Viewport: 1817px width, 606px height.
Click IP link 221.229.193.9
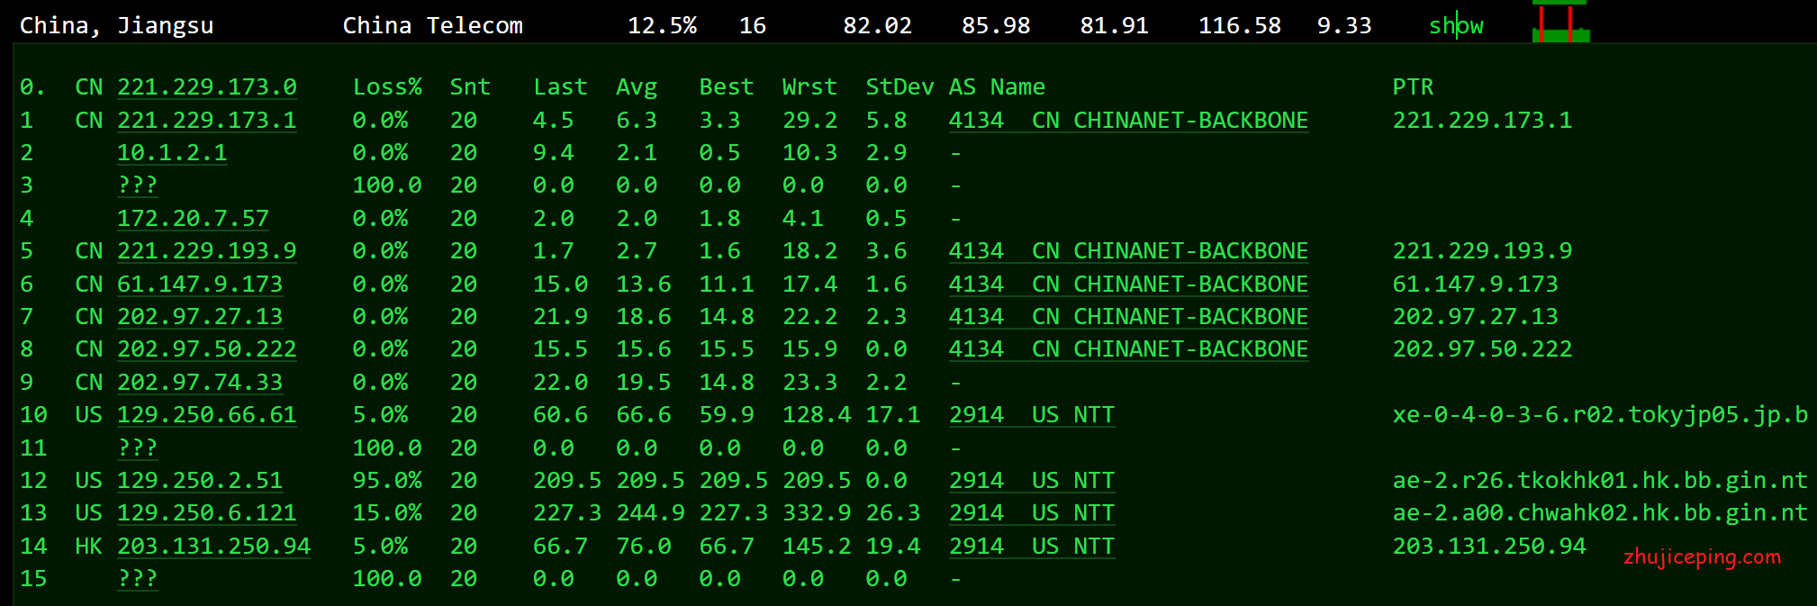pyautogui.click(x=206, y=250)
